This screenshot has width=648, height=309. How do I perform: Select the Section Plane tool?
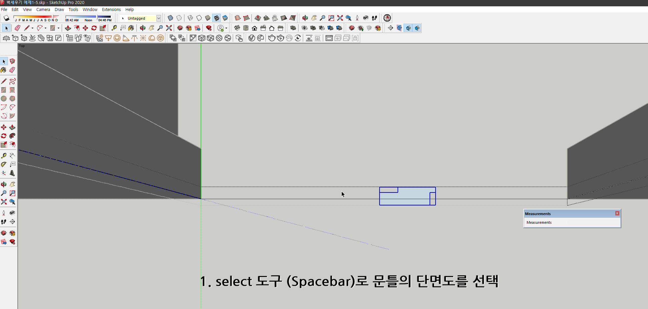point(399,28)
